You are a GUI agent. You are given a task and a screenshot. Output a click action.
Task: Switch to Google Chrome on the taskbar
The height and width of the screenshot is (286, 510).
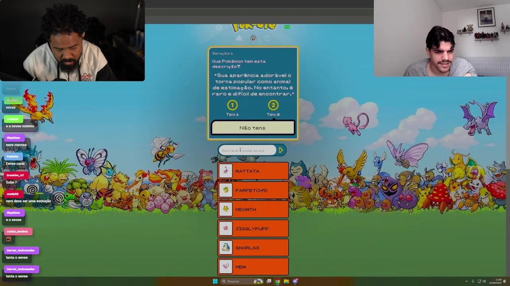(277, 281)
